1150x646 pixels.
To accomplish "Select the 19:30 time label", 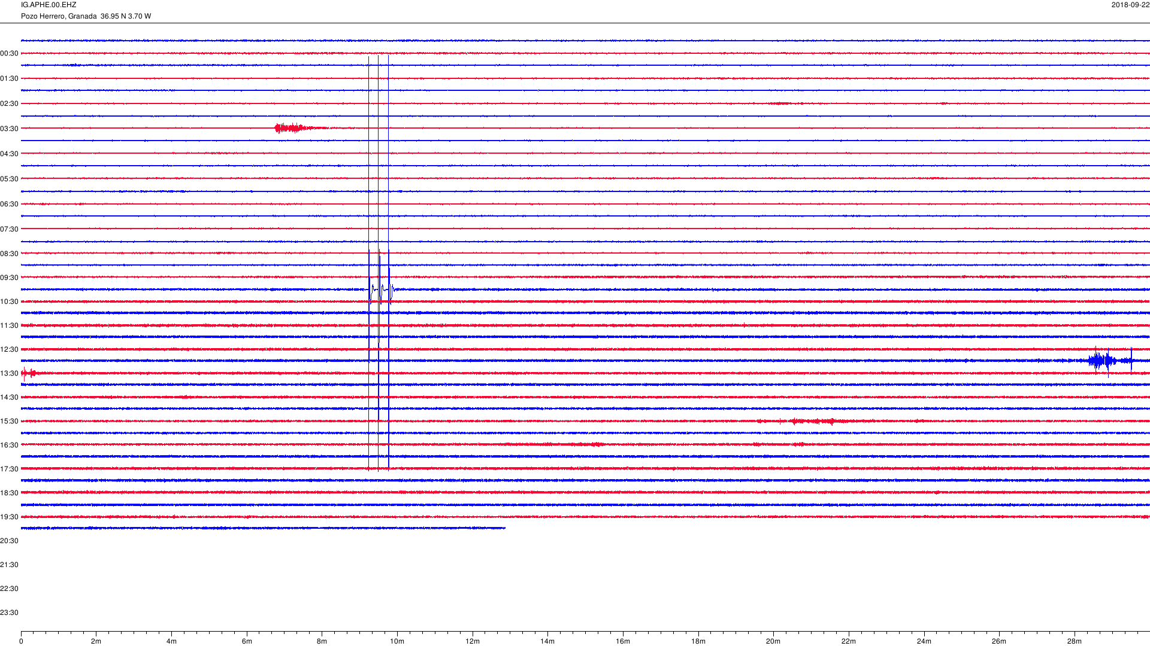I will pos(9,517).
